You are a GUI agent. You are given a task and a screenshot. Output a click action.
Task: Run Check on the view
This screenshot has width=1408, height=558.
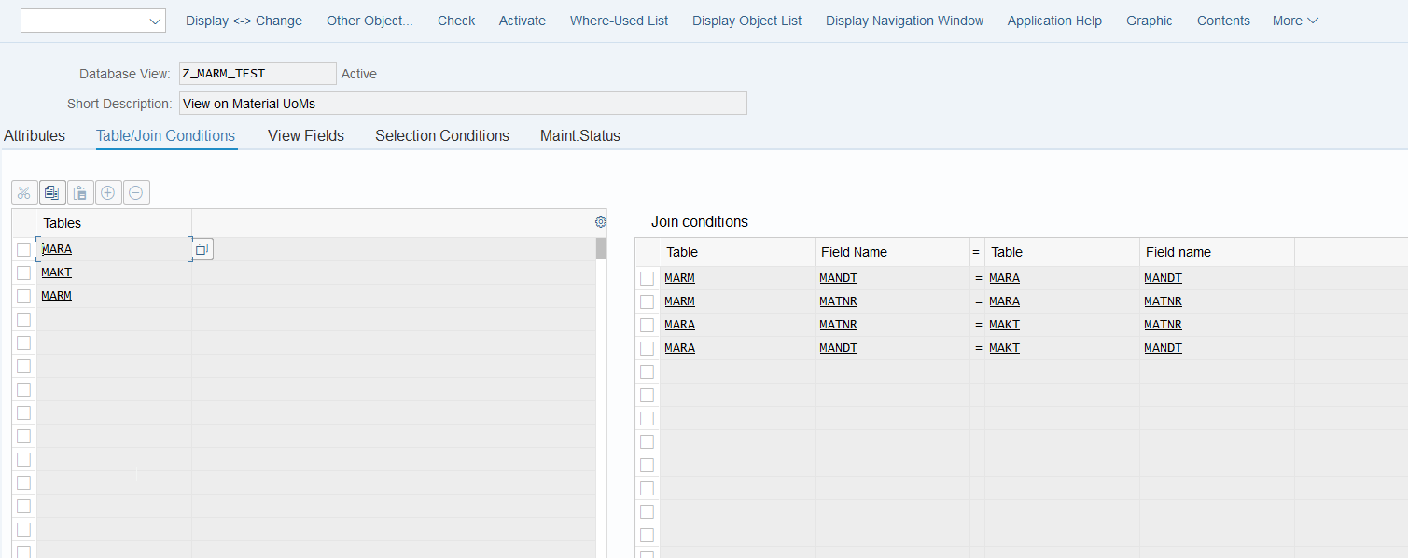[456, 21]
